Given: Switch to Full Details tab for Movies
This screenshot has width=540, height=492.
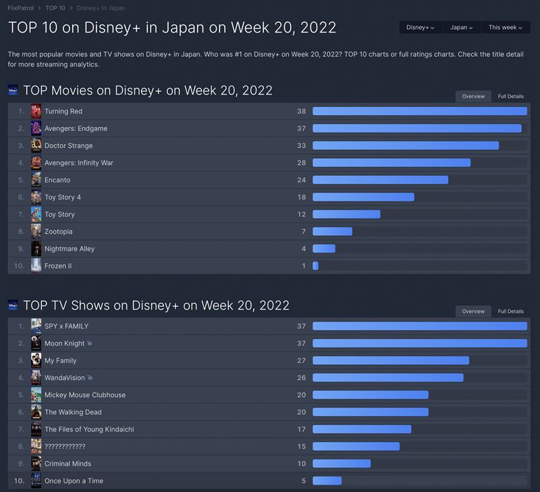Looking at the screenshot, I should point(510,97).
